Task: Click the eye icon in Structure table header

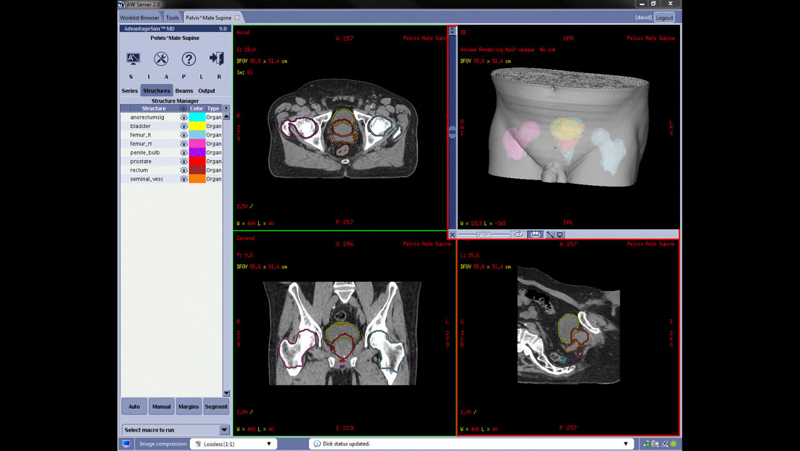Action: click(x=184, y=108)
